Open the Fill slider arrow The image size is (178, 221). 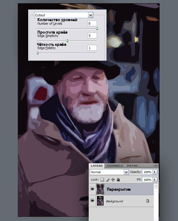point(155,180)
